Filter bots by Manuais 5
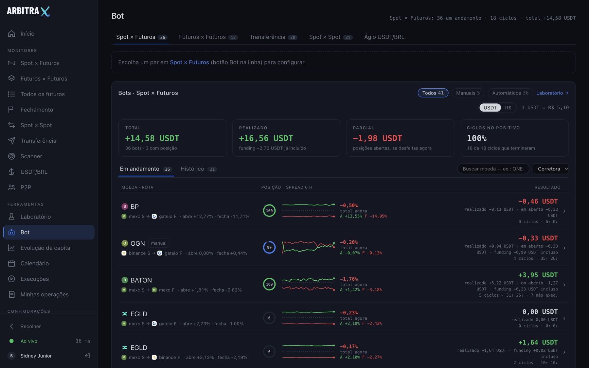Viewport: 589px width, 368px height. point(468,93)
